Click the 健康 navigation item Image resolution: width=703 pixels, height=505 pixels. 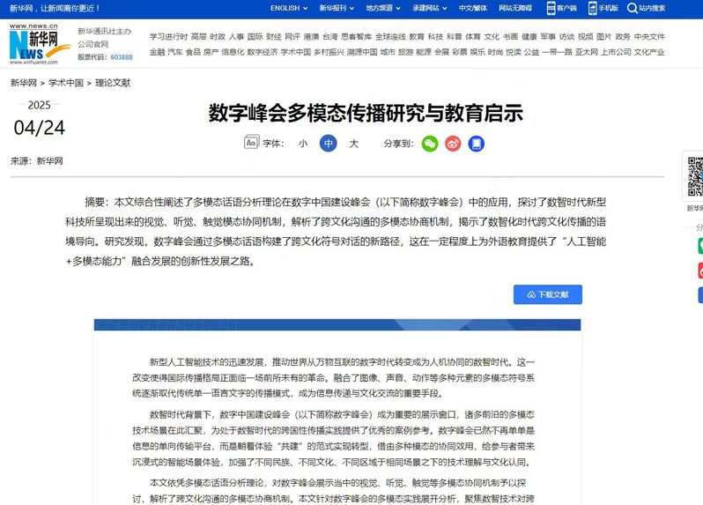click(529, 37)
